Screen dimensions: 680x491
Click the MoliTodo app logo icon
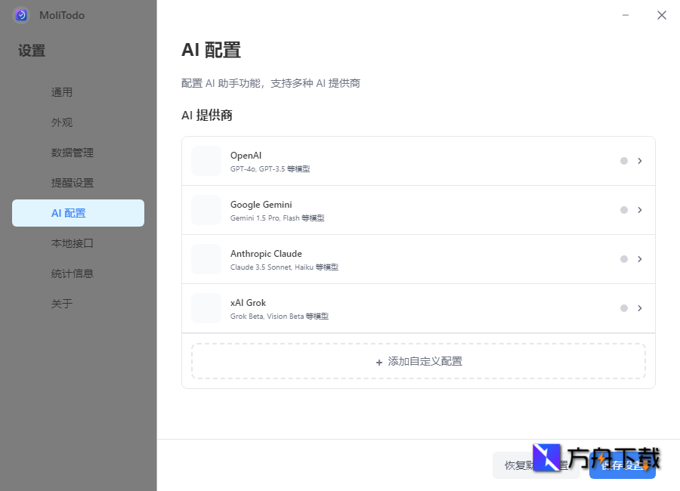tap(20, 15)
